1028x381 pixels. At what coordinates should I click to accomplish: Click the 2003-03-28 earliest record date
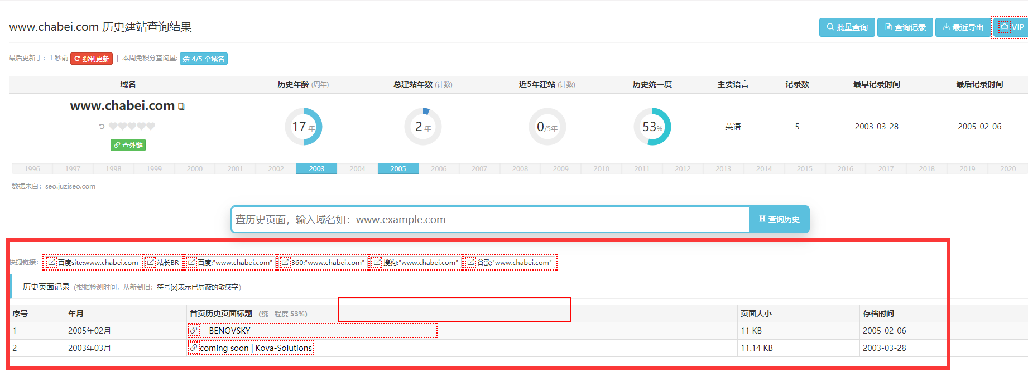(876, 127)
